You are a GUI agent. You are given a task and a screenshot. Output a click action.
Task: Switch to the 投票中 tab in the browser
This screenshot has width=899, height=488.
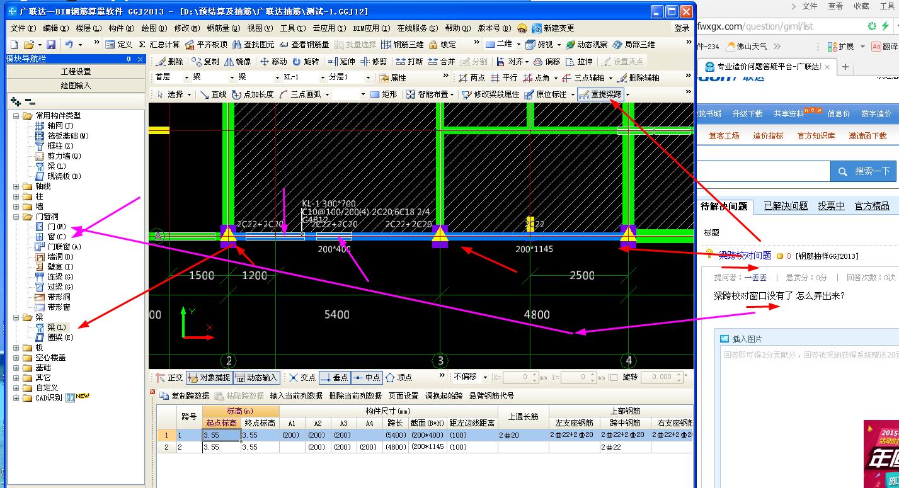(x=831, y=206)
